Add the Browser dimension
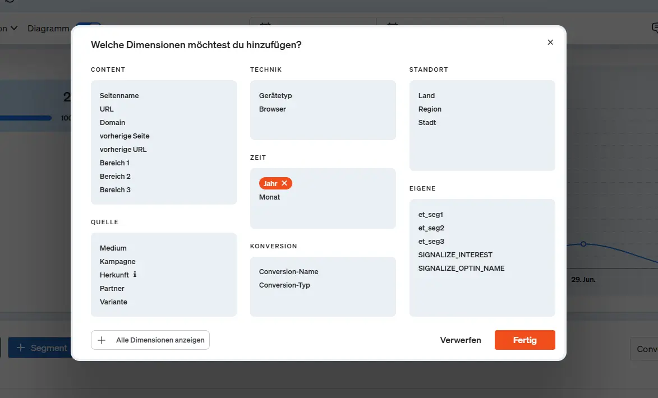This screenshot has width=658, height=398. click(x=273, y=109)
